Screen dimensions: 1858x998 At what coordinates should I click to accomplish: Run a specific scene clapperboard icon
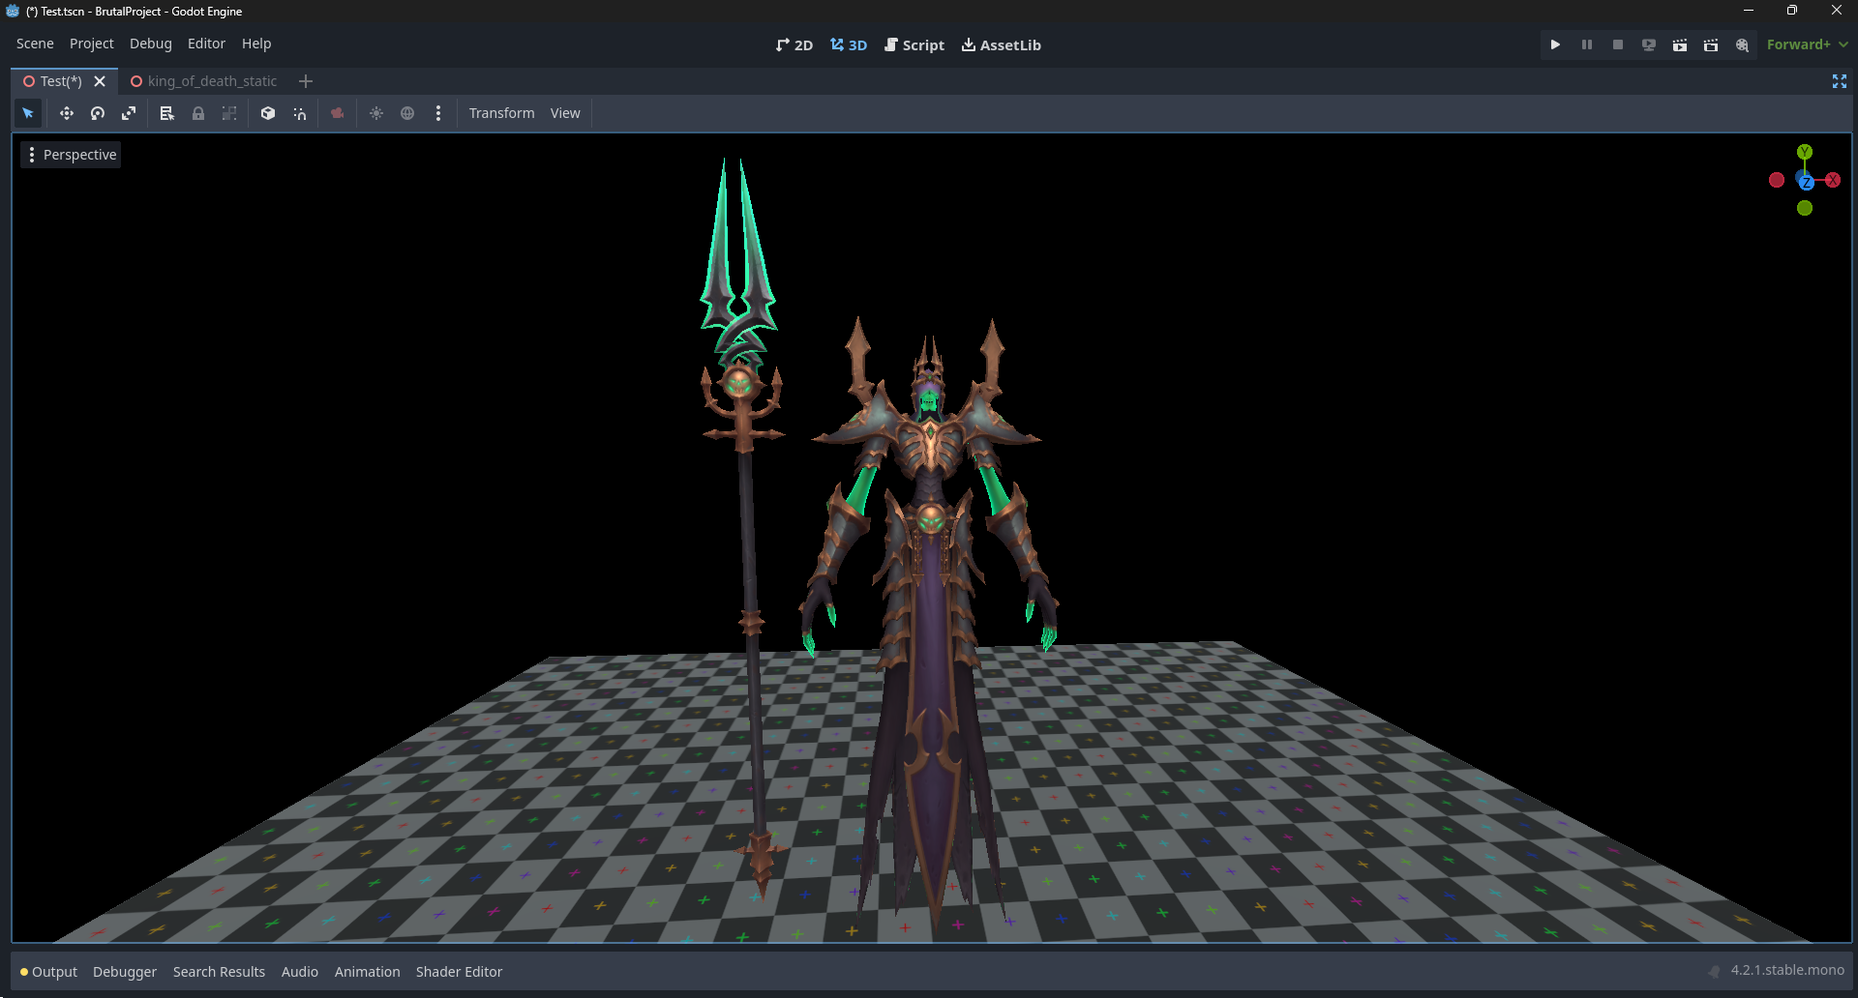coord(1711,44)
